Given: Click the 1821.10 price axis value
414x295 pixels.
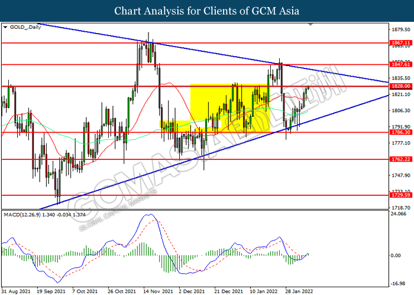Looking at the screenshot, I should click(401, 94).
